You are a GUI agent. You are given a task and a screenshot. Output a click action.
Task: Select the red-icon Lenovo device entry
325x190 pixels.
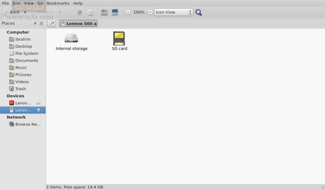(x=20, y=103)
